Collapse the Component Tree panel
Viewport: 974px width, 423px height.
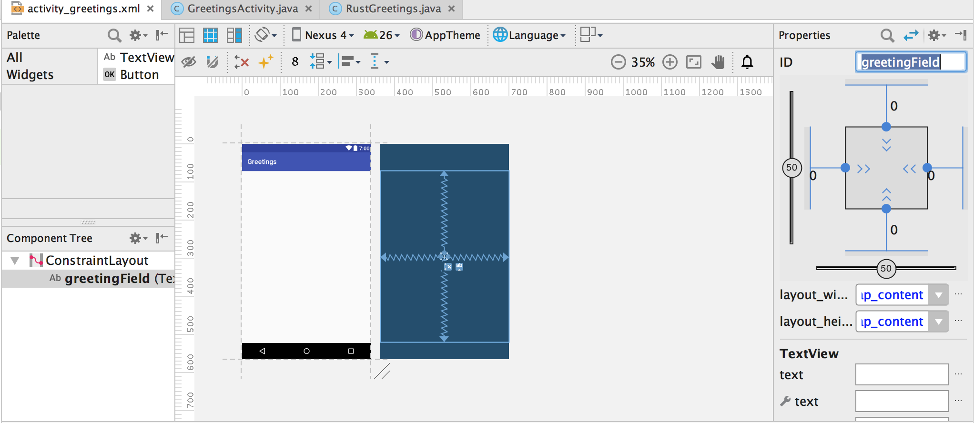coord(162,237)
